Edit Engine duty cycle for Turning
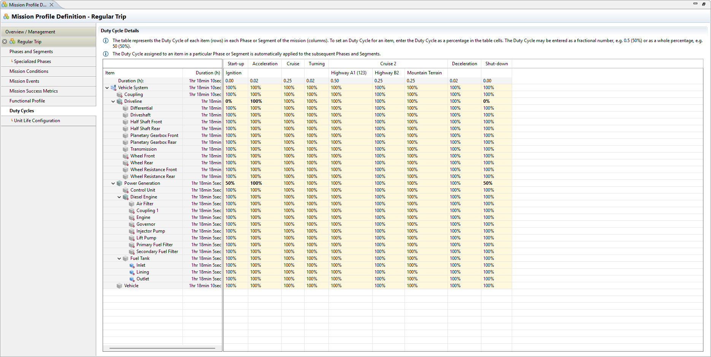711x357 pixels. 316,217
